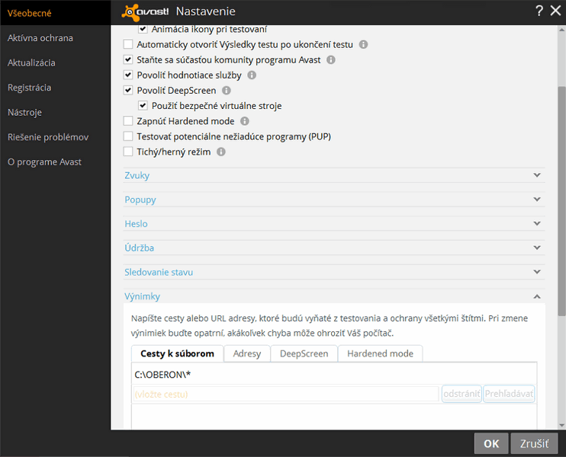
Task: Expand the Zvuky section
Action: 334,175
